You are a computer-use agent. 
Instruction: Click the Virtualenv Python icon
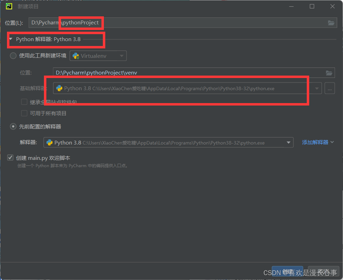pos(76,56)
